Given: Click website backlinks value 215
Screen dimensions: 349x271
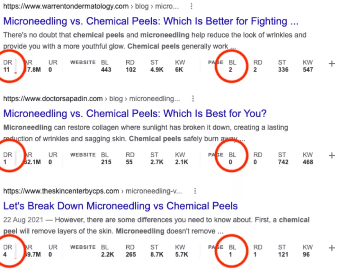Looking at the screenshot, I should pos(106,162).
